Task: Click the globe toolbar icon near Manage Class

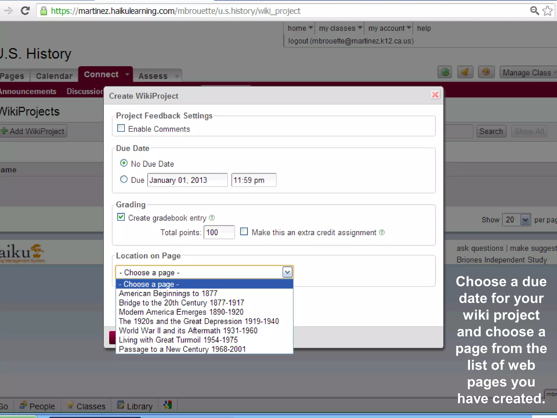Action: (x=445, y=72)
